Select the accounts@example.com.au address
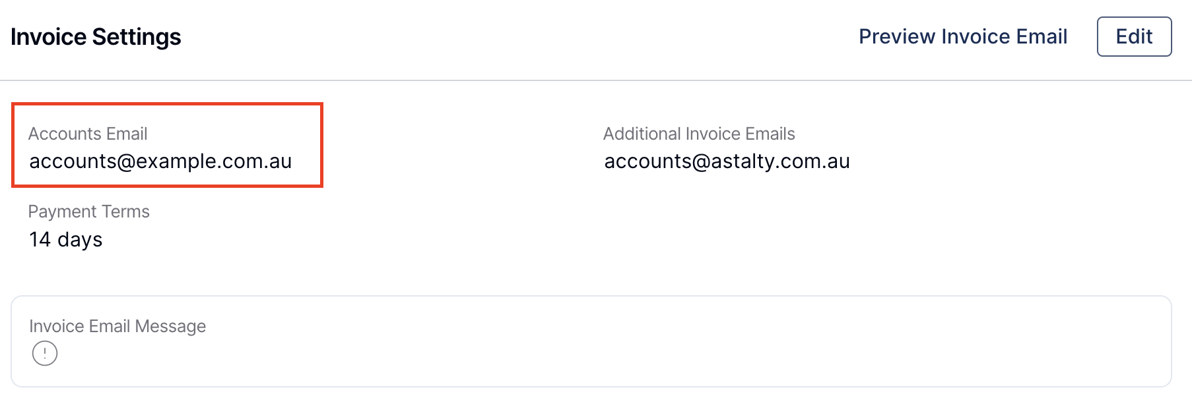 pyautogui.click(x=160, y=161)
